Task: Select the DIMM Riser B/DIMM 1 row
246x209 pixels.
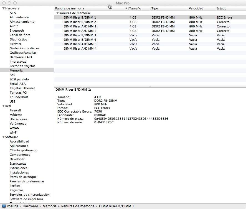Action: (150, 17)
